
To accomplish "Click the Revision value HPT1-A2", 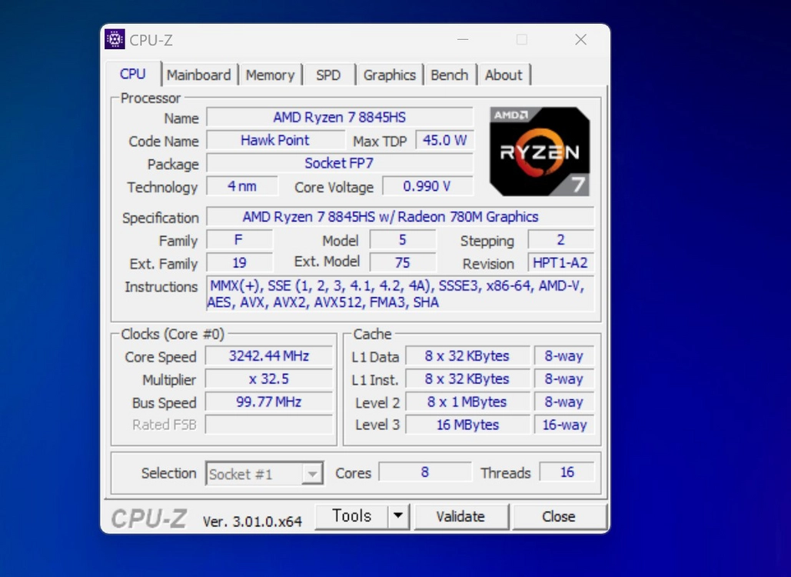I will (x=561, y=262).
